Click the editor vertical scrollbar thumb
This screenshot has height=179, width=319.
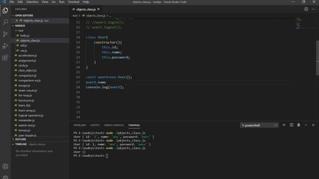318,58
